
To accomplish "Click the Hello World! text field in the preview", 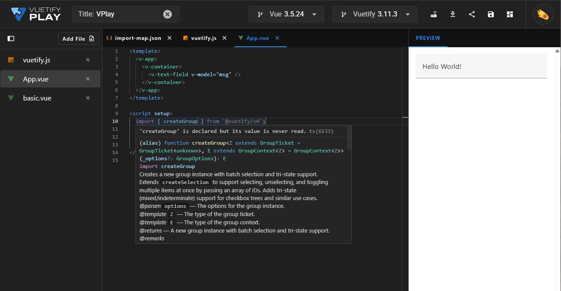I will [x=481, y=66].
